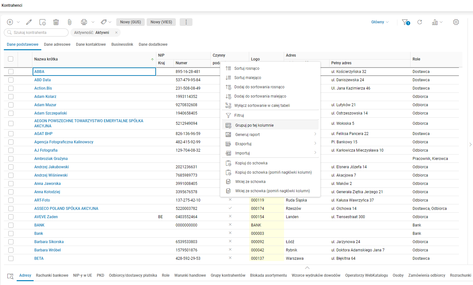The height and width of the screenshot is (285, 473).
Task: Open the Główny view dropdown
Action: 380,22
